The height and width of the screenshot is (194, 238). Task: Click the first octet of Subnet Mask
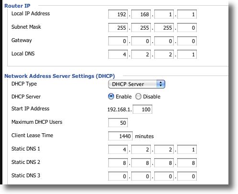click(x=118, y=28)
